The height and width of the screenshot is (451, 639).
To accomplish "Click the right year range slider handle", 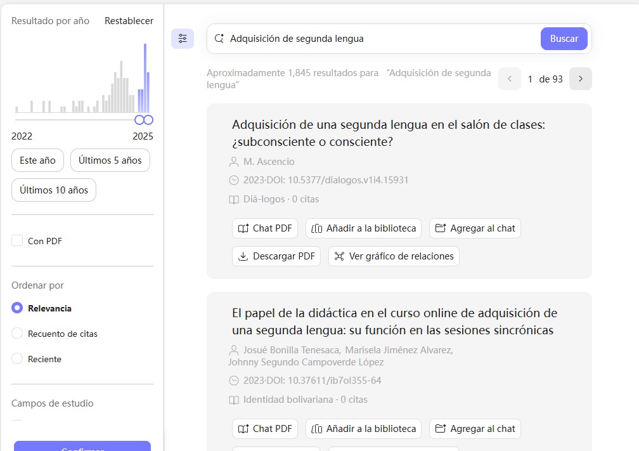I will (x=149, y=120).
